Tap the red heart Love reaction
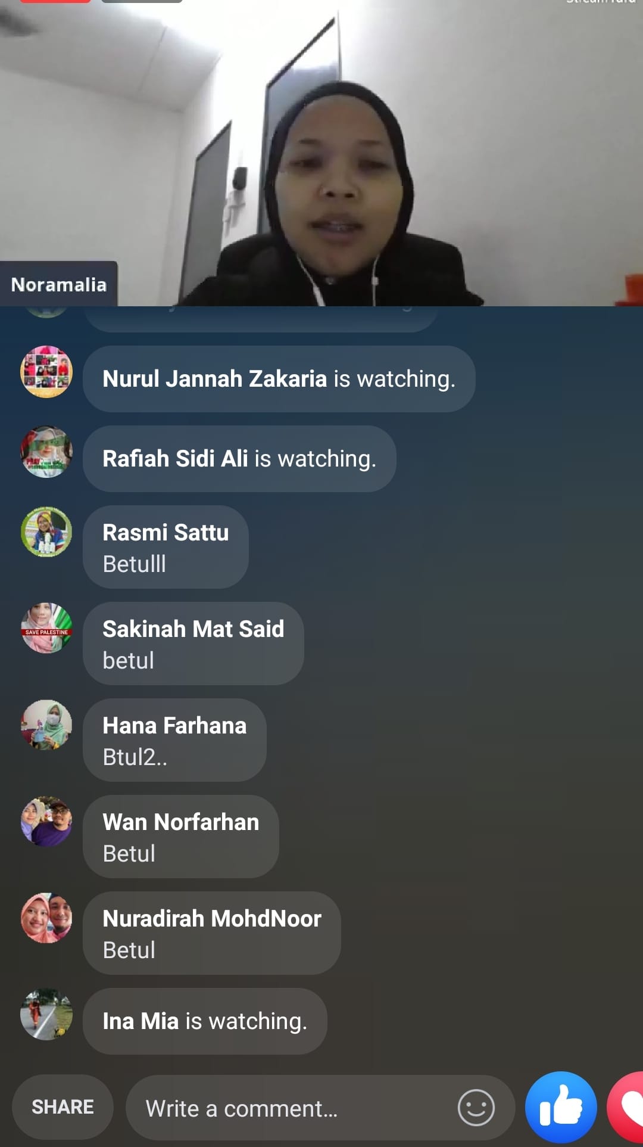The image size is (643, 1147). click(626, 1107)
